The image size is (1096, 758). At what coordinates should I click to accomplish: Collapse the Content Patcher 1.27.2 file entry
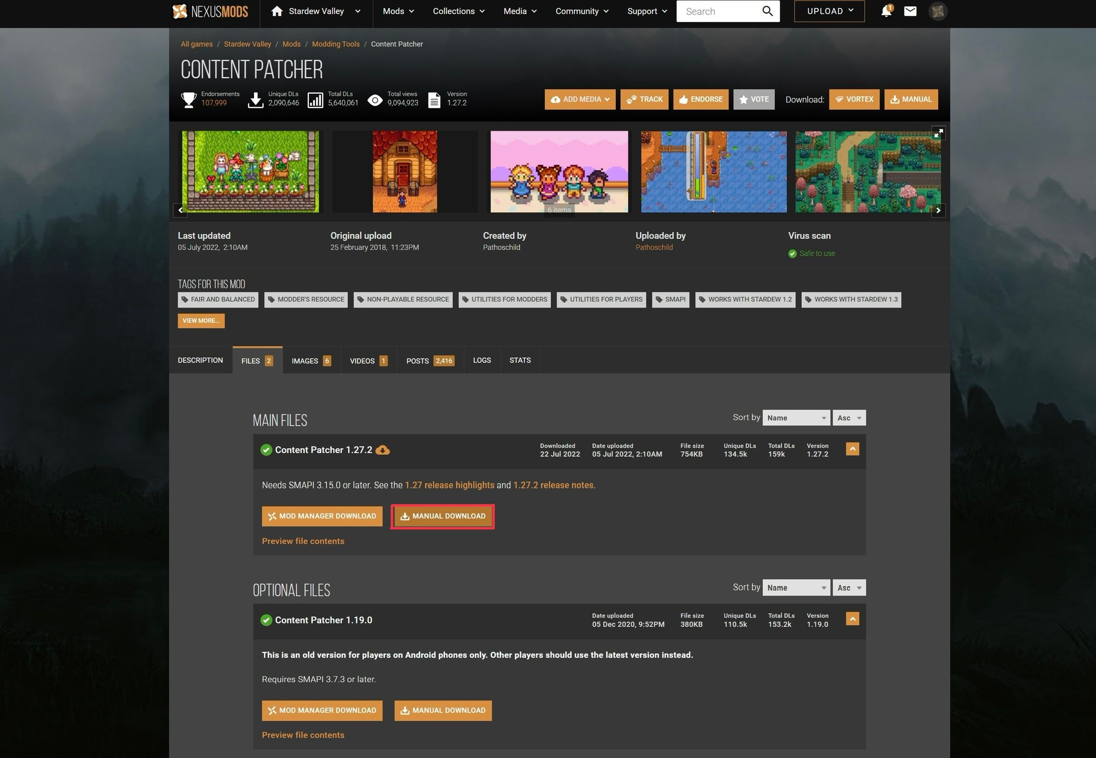852,448
